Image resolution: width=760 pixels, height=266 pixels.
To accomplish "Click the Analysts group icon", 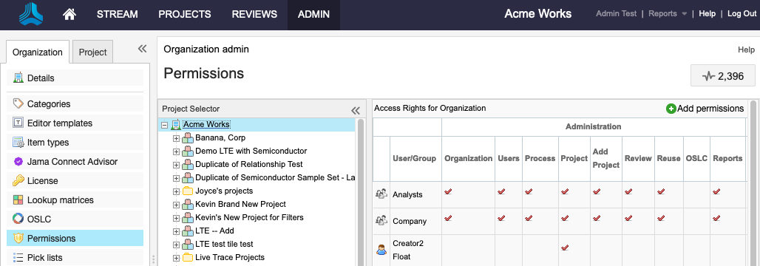I will pyautogui.click(x=381, y=194).
